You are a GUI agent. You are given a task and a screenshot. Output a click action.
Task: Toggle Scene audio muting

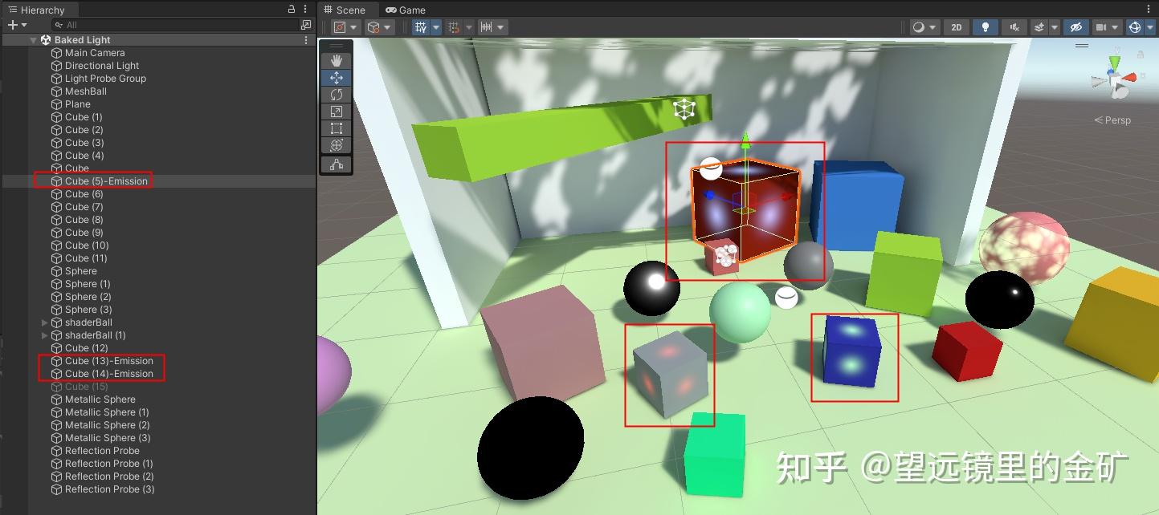[x=1013, y=26]
